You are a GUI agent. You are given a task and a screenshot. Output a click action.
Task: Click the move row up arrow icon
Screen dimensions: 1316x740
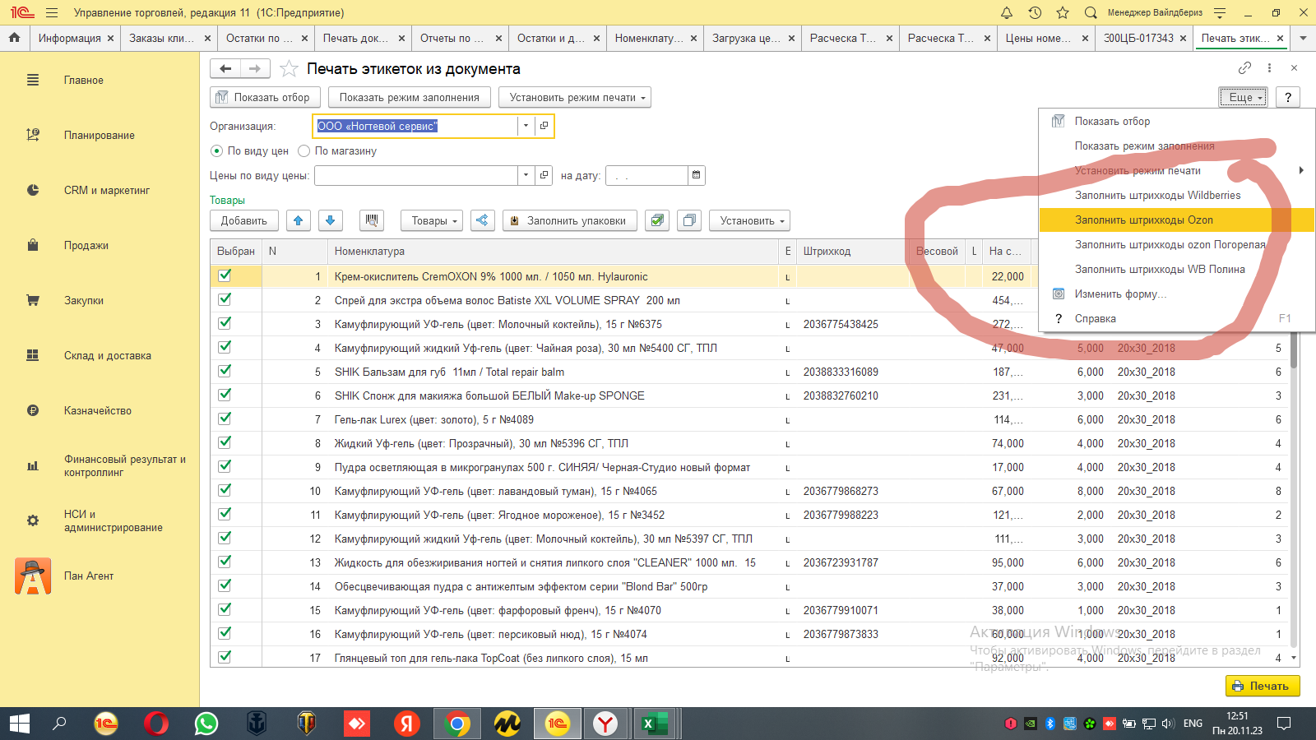click(x=298, y=220)
